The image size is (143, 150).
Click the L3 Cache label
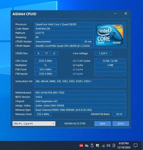pos(78,69)
